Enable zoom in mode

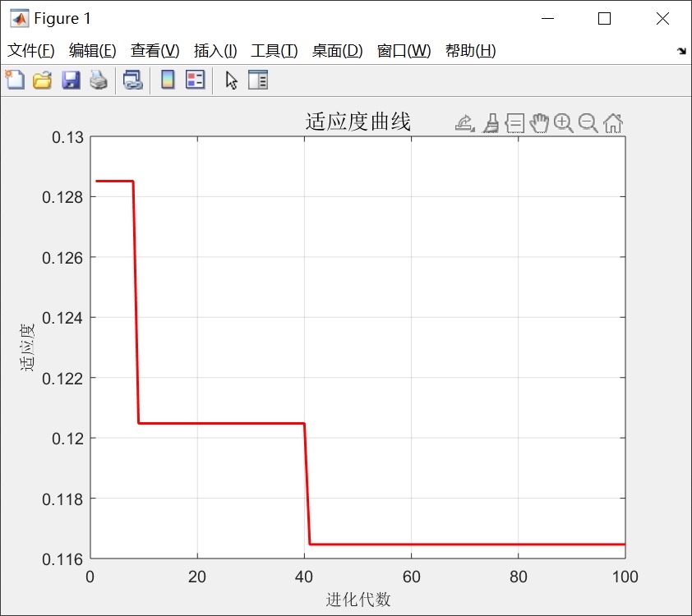pyautogui.click(x=564, y=123)
